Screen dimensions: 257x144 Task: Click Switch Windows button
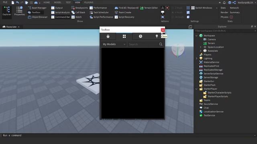tap(202, 8)
